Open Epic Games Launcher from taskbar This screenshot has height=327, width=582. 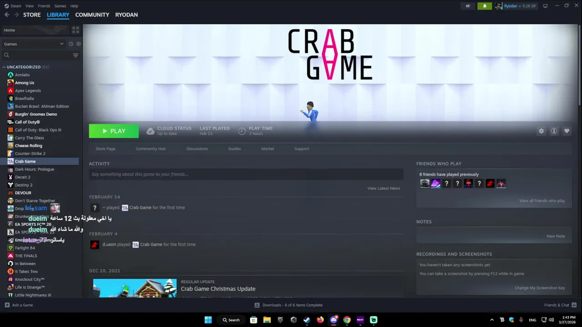pos(280,320)
